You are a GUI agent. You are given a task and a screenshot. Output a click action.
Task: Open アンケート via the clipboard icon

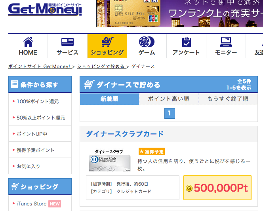click(x=186, y=42)
